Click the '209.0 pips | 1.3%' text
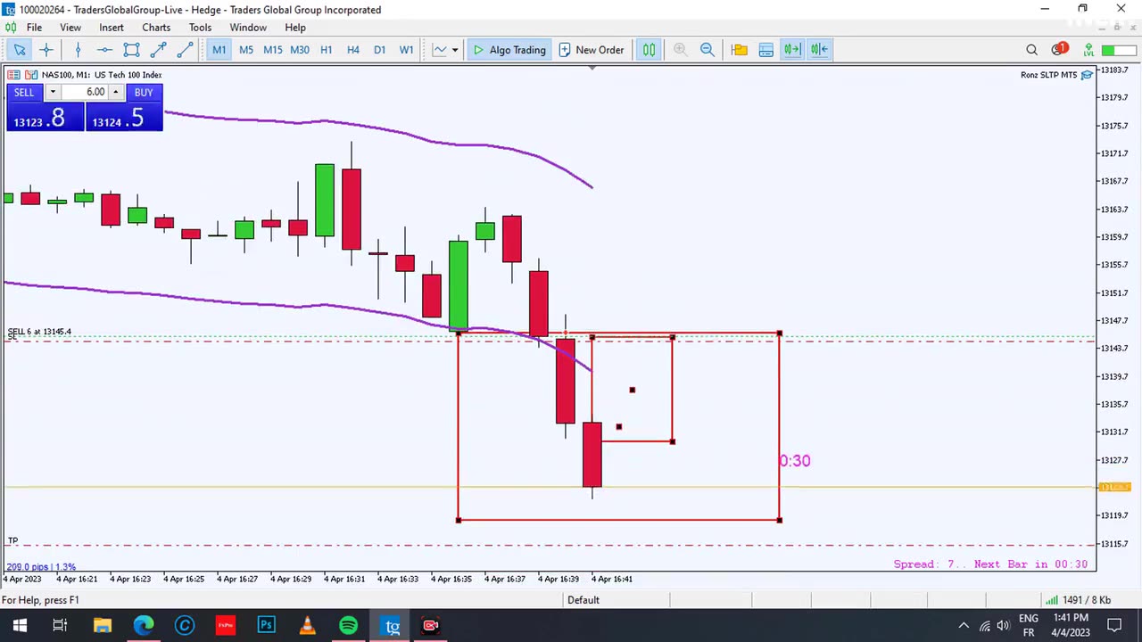1142x642 pixels. click(x=41, y=566)
